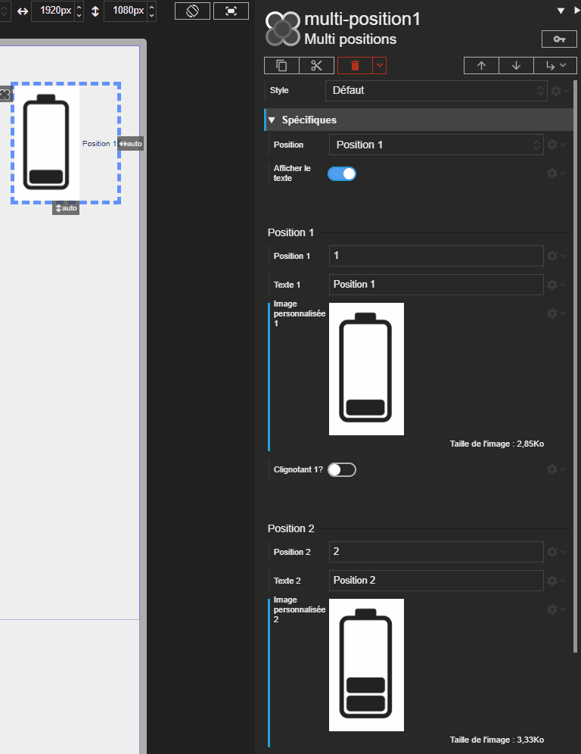Enable the 'Clignotant 1?' toggle
The image size is (581, 754).
click(x=342, y=469)
